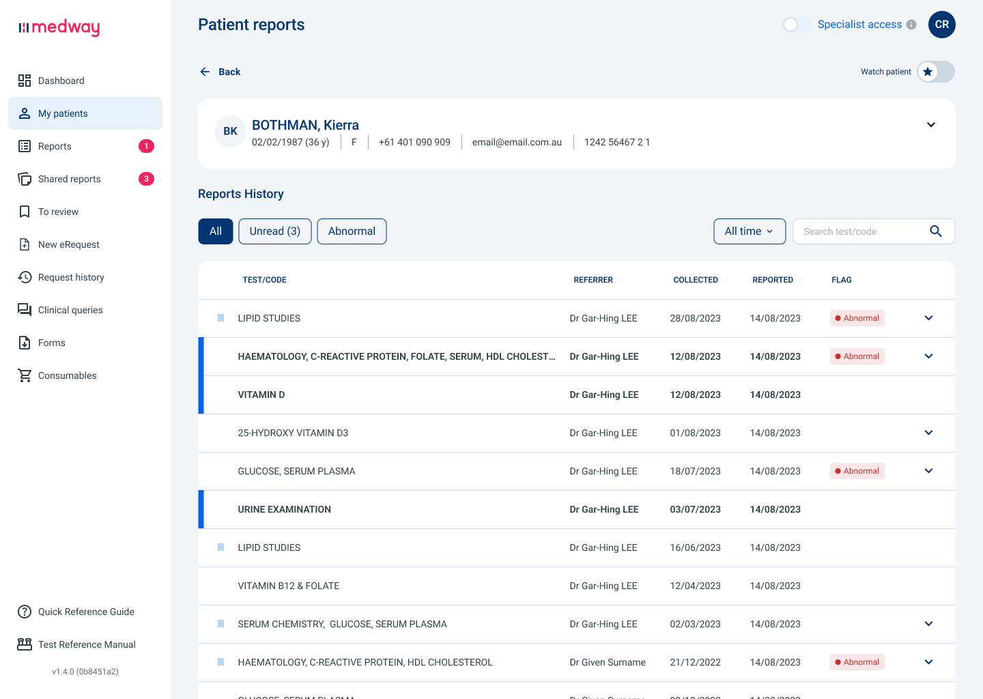This screenshot has width=983, height=699.
Task: Open New eRequest in the sidebar
Action: [x=85, y=244]
